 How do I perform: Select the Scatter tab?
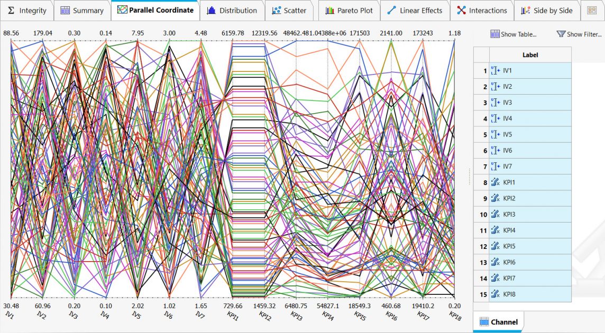click(289, 11)
